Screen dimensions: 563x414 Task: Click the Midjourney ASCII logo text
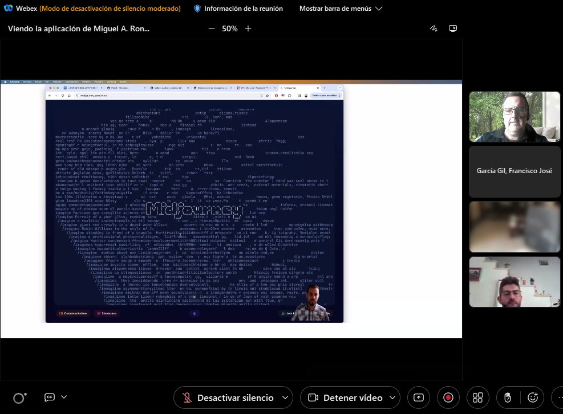click(x=195, y=210)
